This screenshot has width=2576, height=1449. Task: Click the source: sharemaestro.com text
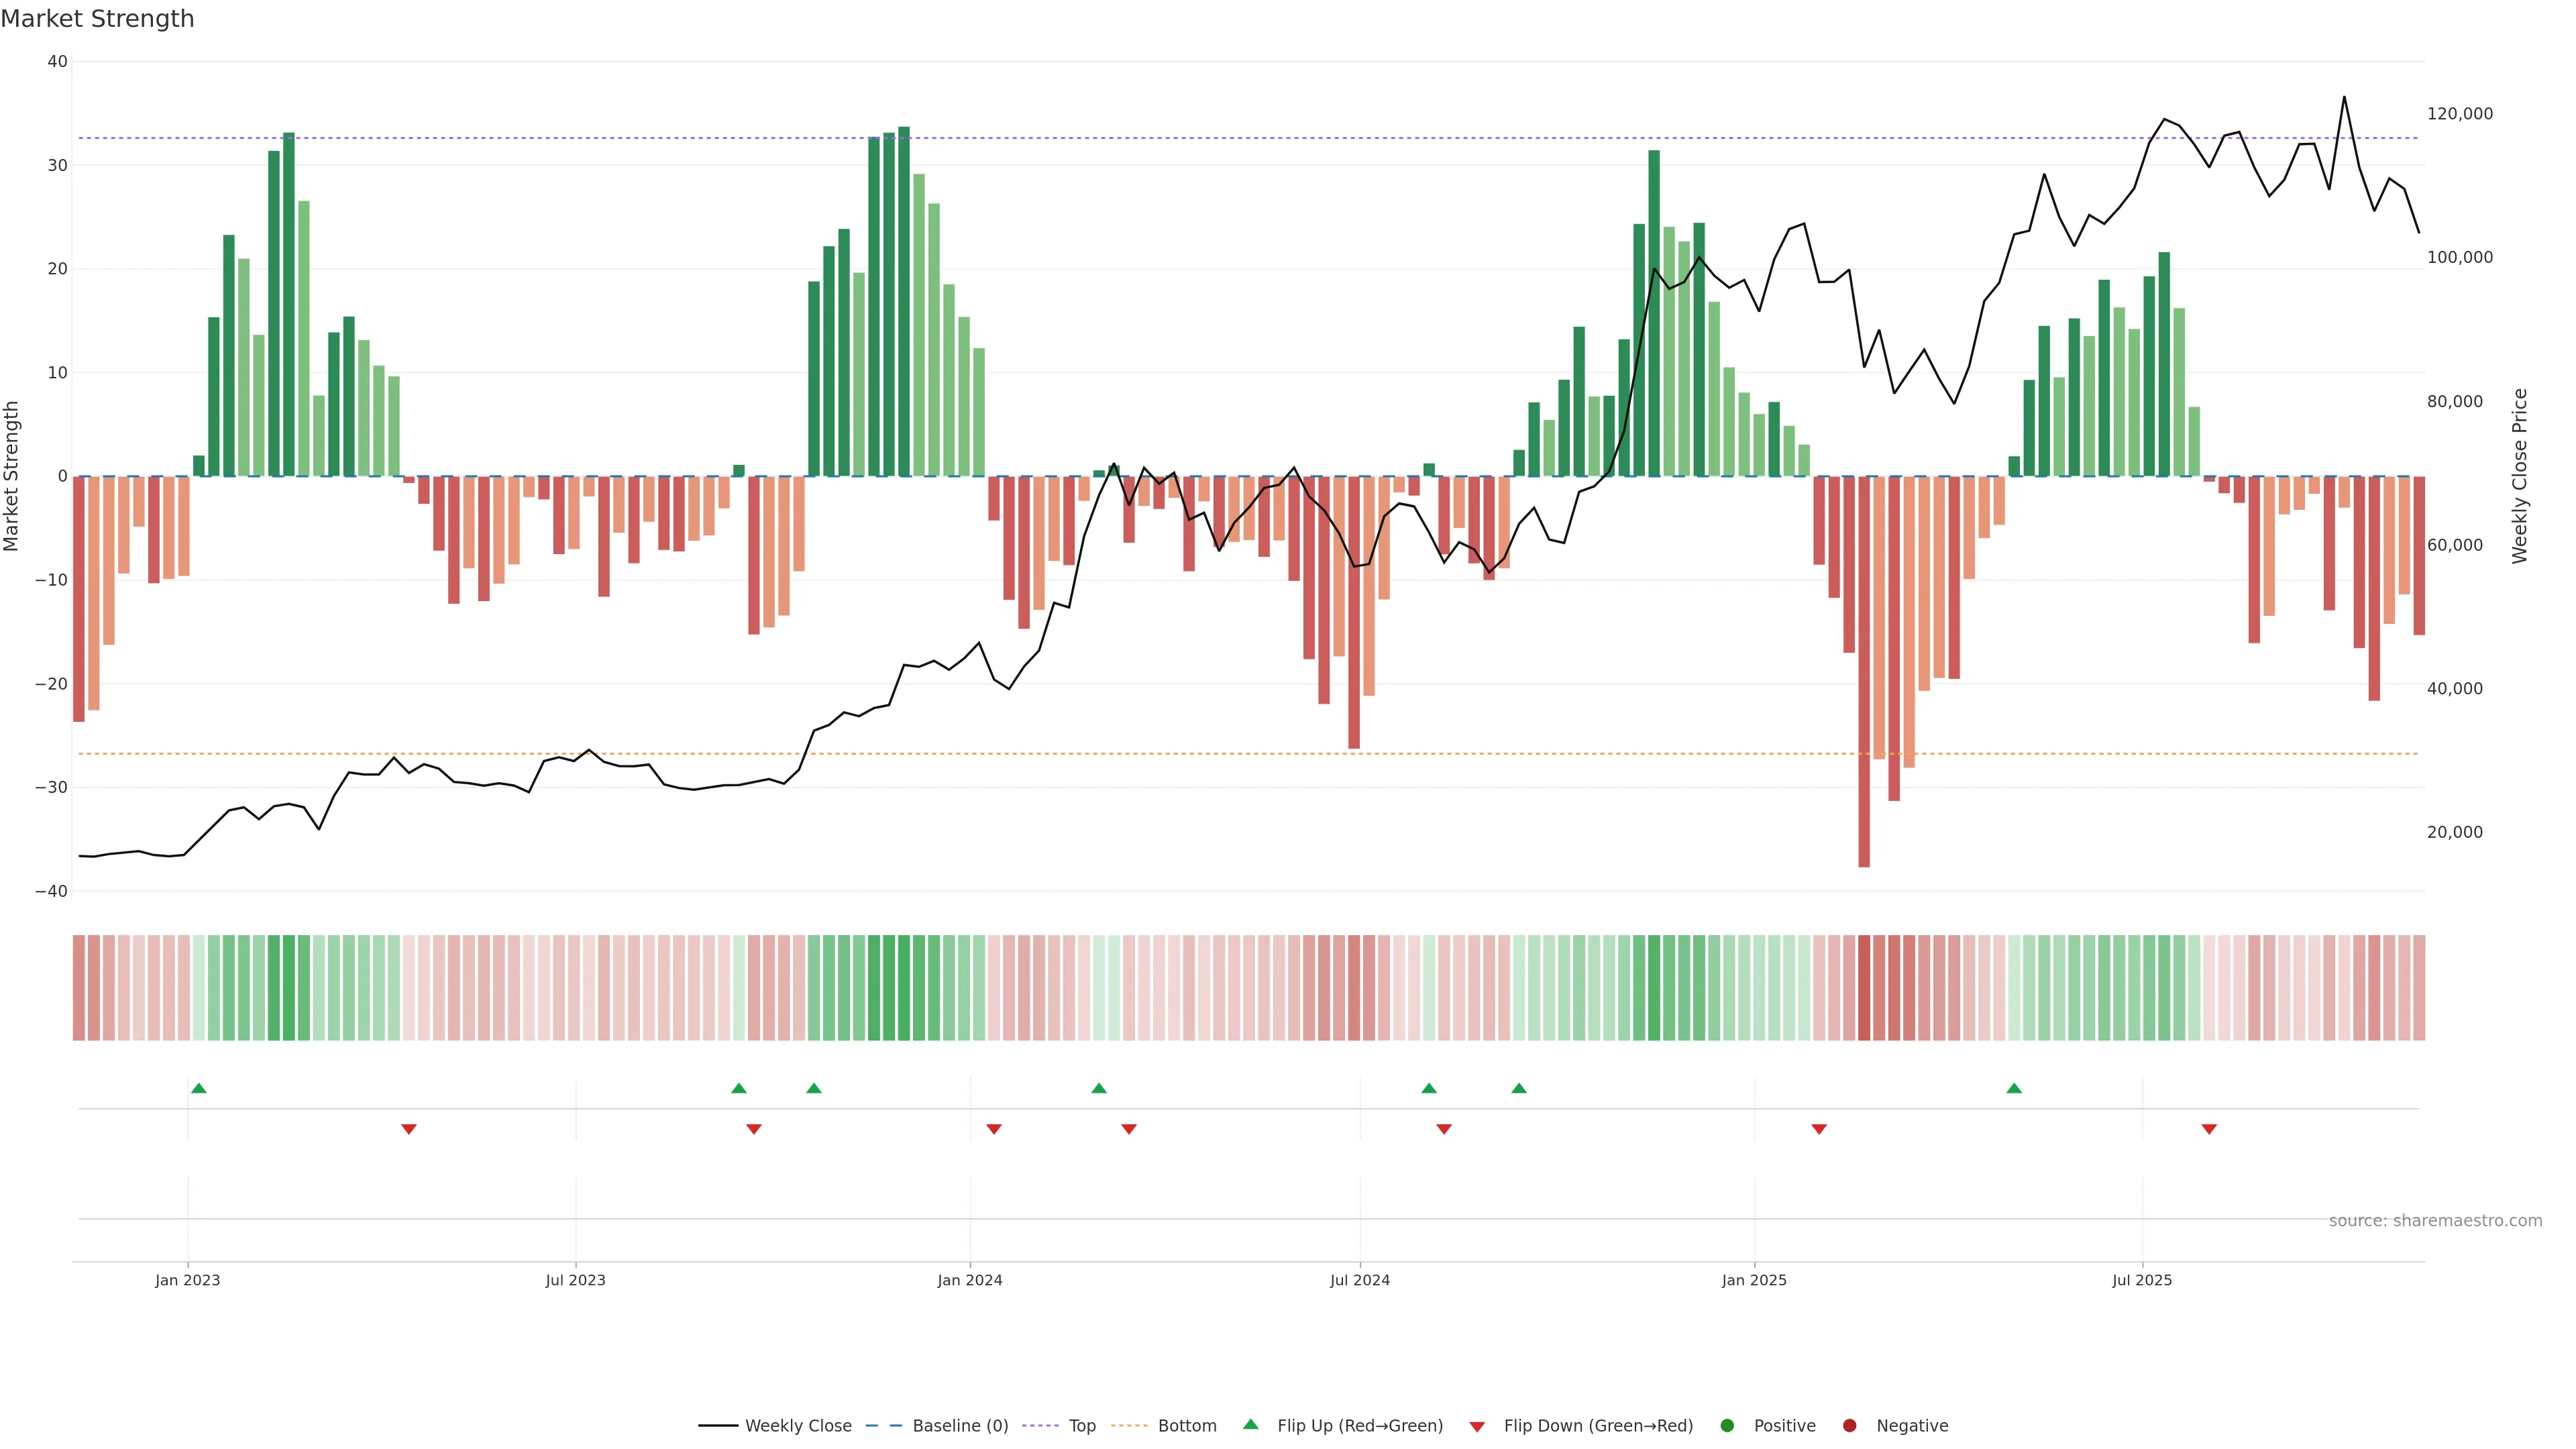click(x=2435, y=1221)
